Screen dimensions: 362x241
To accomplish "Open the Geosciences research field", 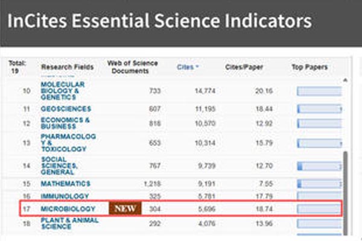I will point(66,108).
